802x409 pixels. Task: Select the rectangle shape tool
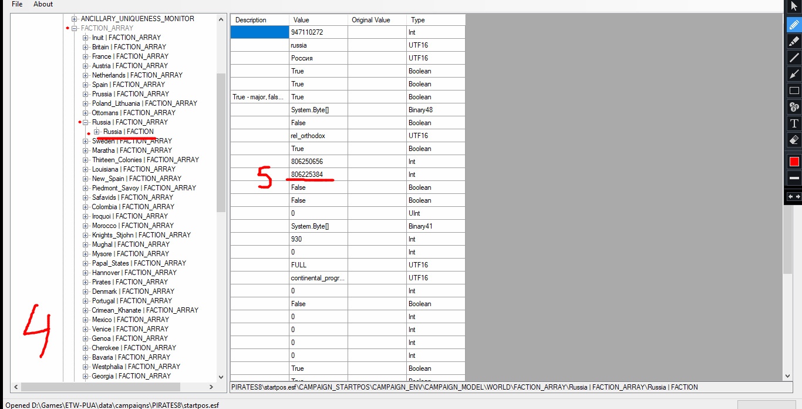coord(794,90)
